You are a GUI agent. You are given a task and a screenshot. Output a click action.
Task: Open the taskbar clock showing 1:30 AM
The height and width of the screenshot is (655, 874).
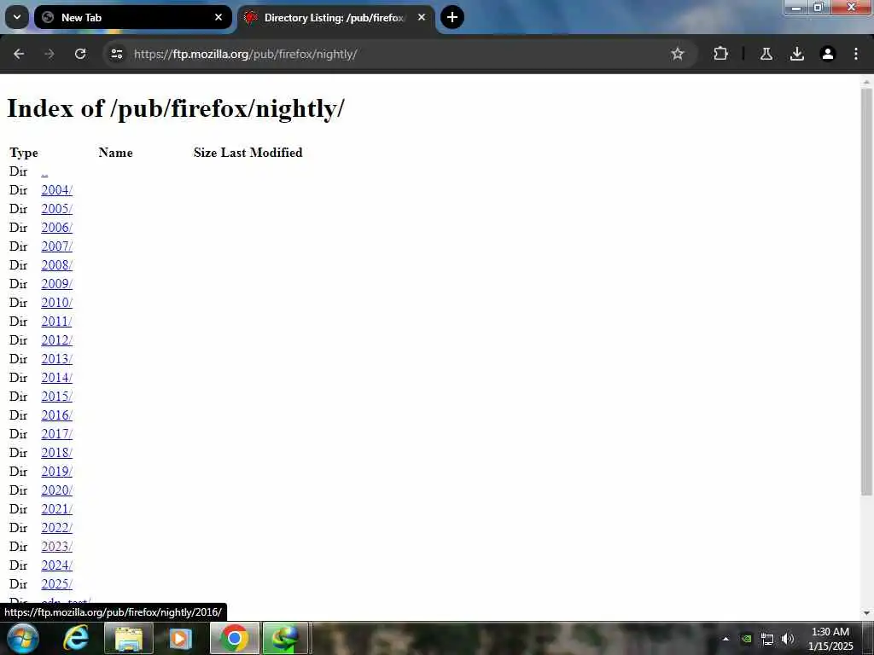coord(830,639)
